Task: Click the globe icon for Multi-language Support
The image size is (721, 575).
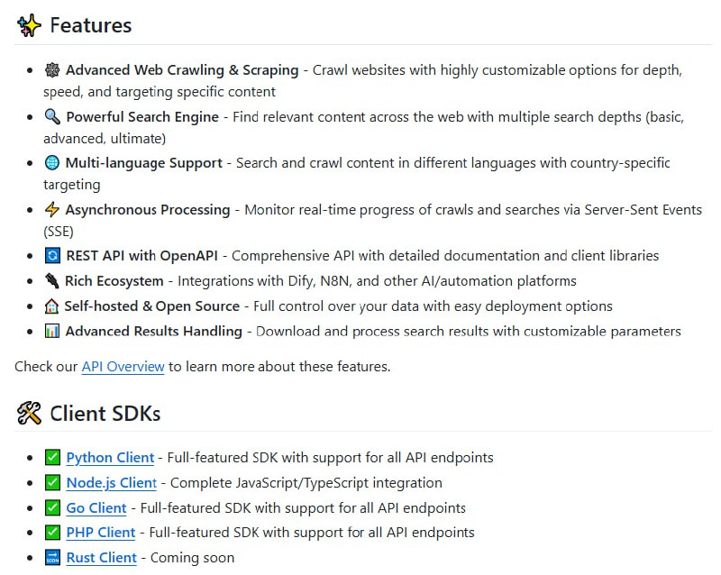Action: tap(52, 164)
